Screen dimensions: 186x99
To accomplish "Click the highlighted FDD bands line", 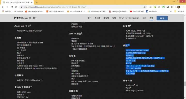I will (140, 66).
